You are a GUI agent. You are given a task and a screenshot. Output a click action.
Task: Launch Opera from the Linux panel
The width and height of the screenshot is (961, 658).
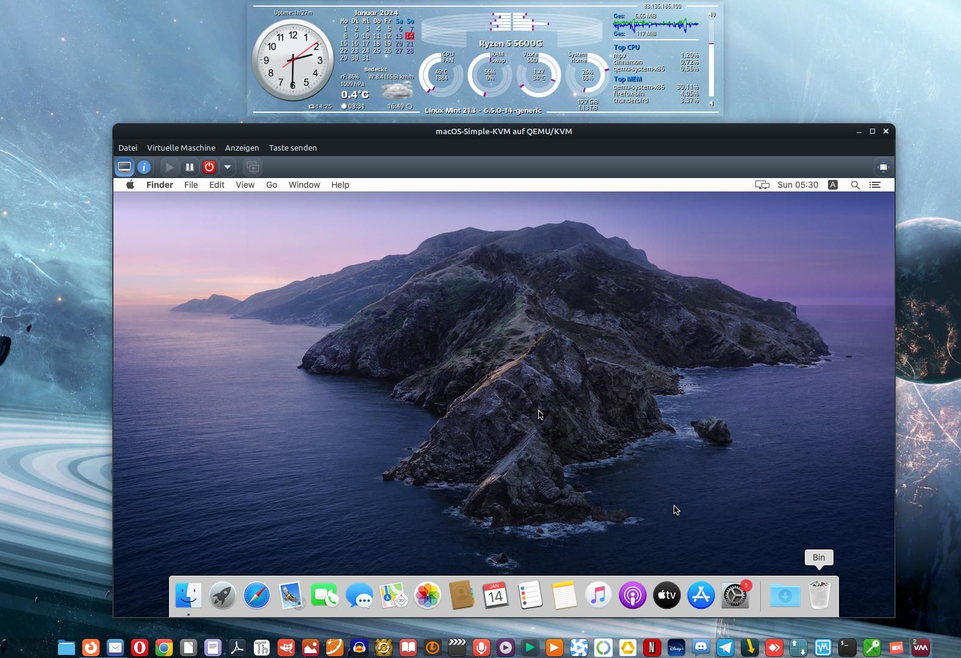coord(140,647)
